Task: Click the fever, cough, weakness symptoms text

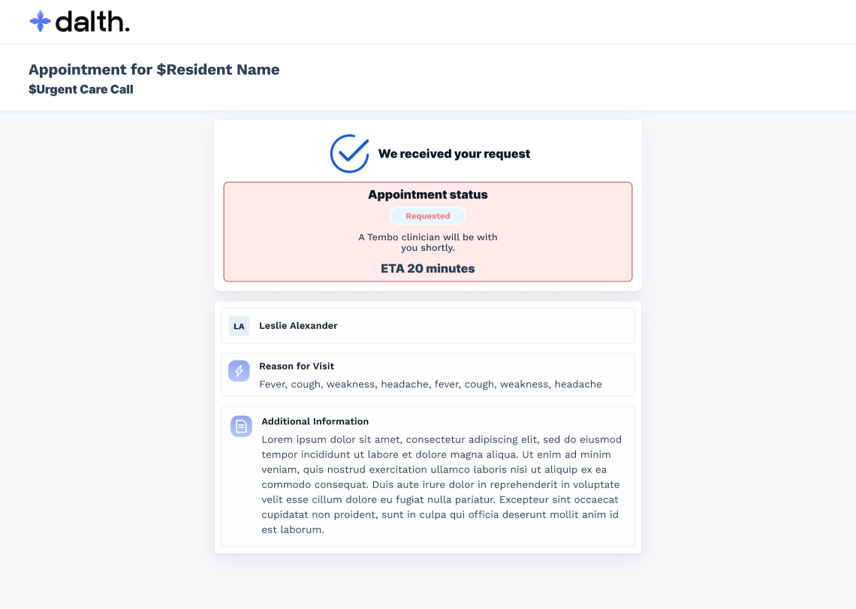Action: (430, 384)
